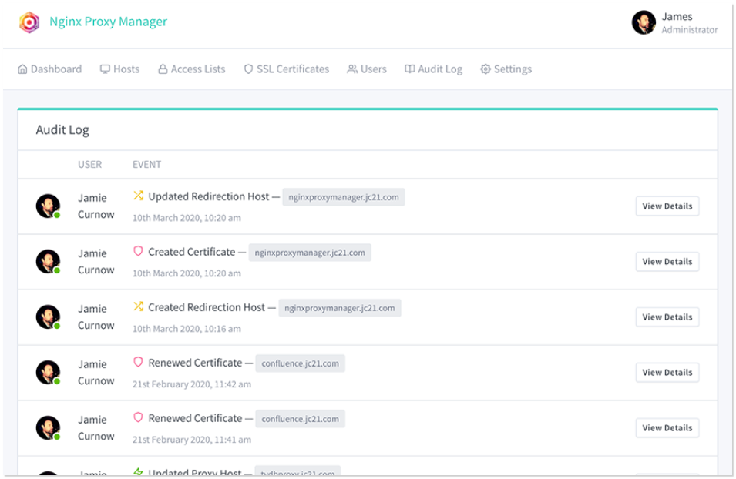Click the Access Lists padlock icon
Viewport: 736px width, 479px height.
point(163,69)
